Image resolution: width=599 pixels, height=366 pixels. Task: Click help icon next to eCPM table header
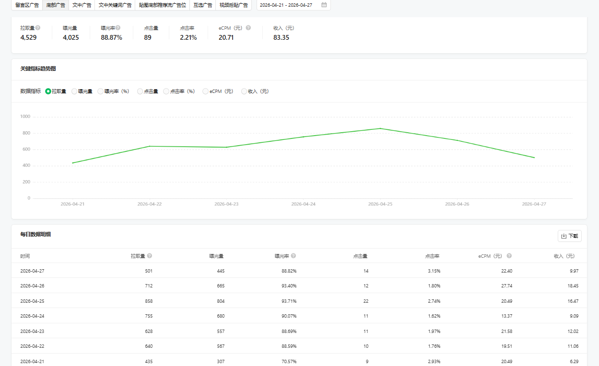[509, 256]
